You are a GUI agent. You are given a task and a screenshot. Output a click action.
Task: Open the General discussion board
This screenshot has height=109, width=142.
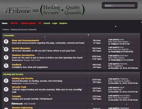point(21,48)
